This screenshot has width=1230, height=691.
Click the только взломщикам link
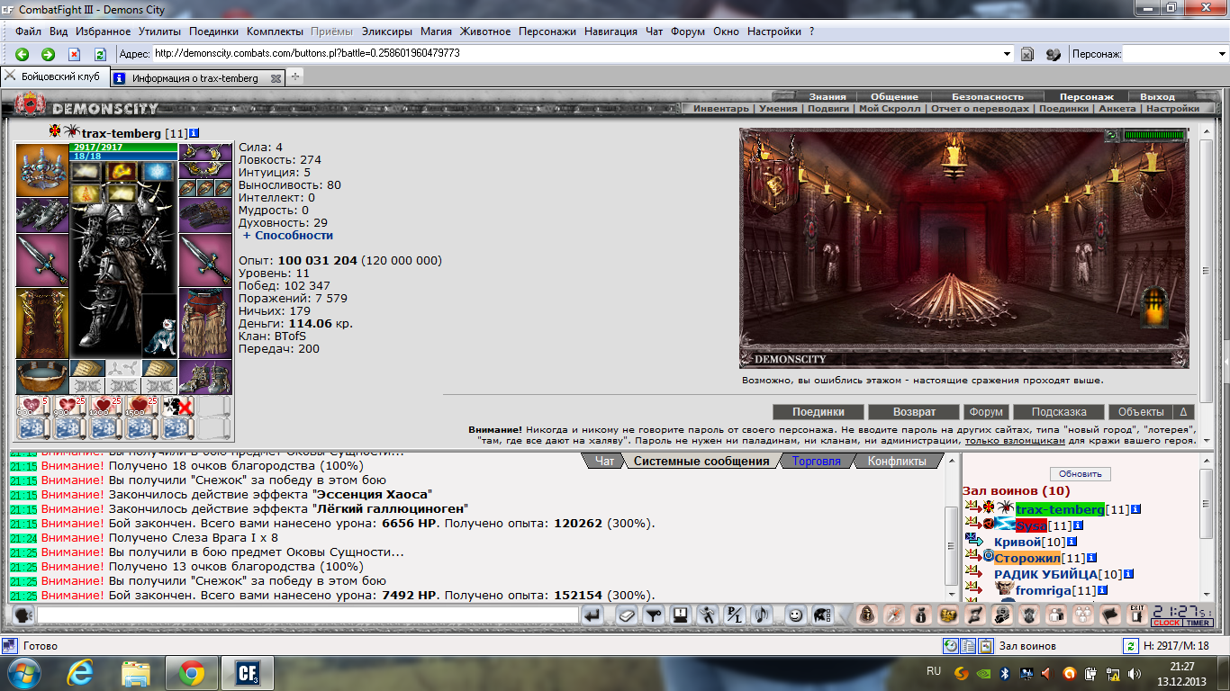(1016, 441)
